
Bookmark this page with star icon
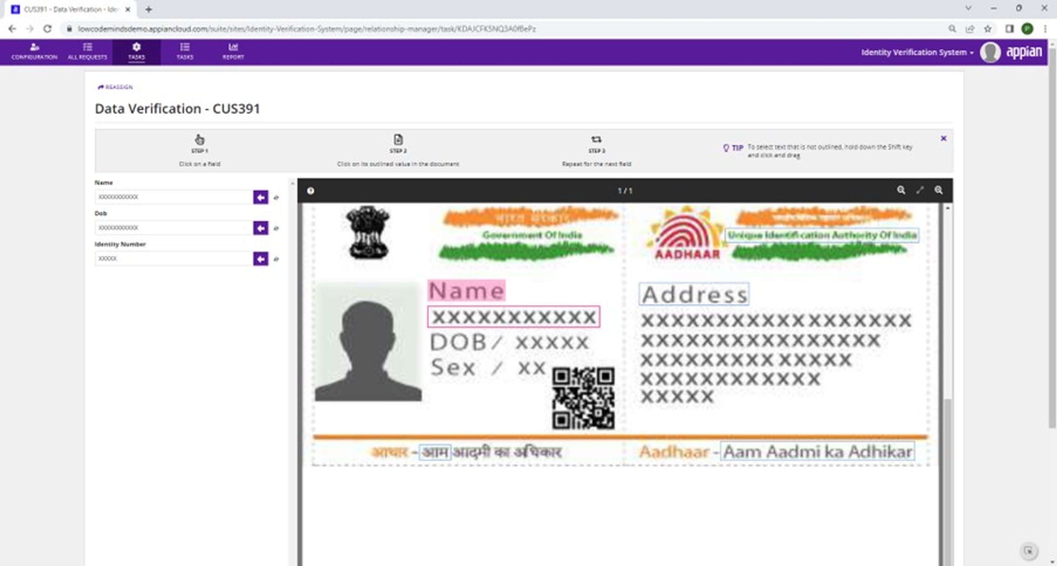click(x=988, y=29)
